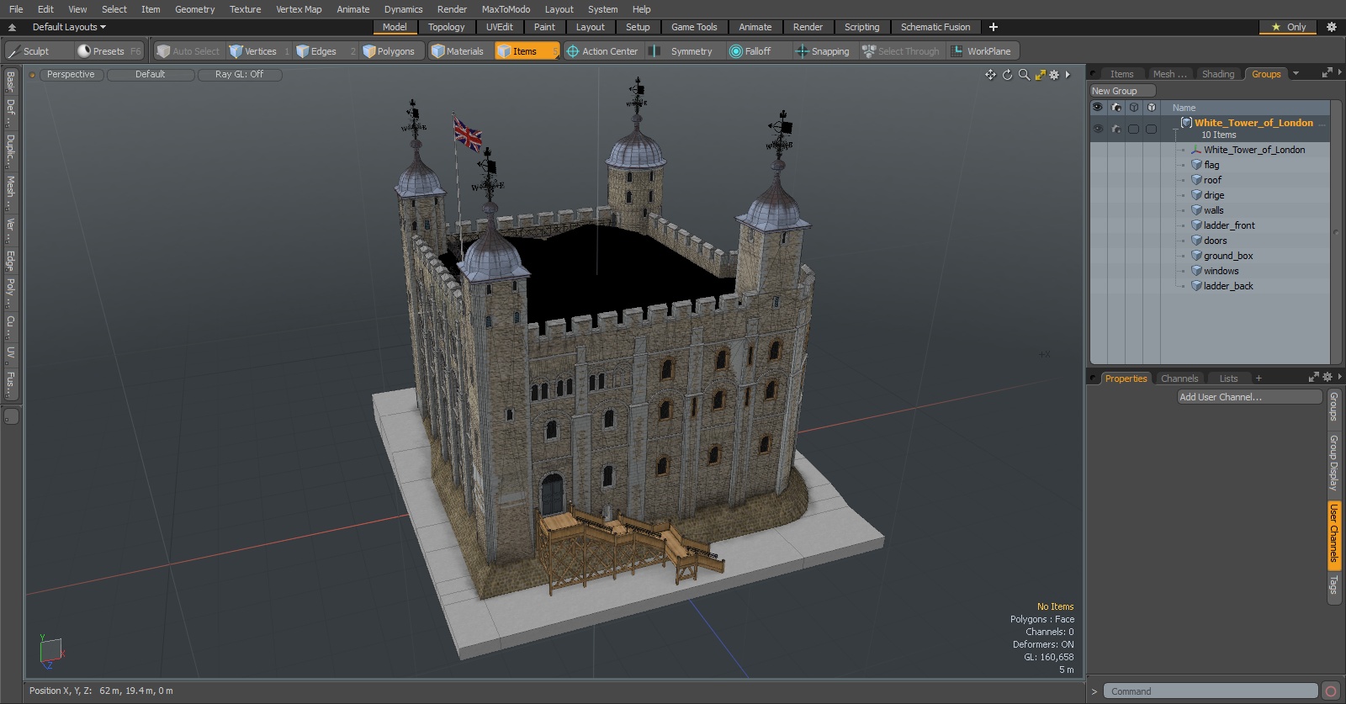
Task: Switch to Vertices selection mode
Action: [x=259, y=51]
